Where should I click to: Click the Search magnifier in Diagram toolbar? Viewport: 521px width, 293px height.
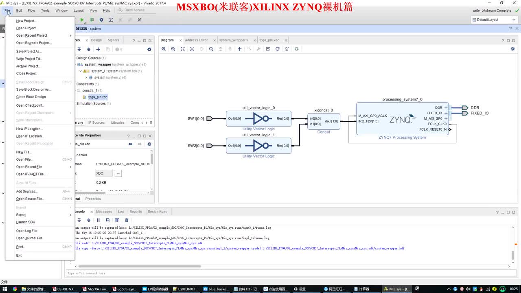[211, 49]
